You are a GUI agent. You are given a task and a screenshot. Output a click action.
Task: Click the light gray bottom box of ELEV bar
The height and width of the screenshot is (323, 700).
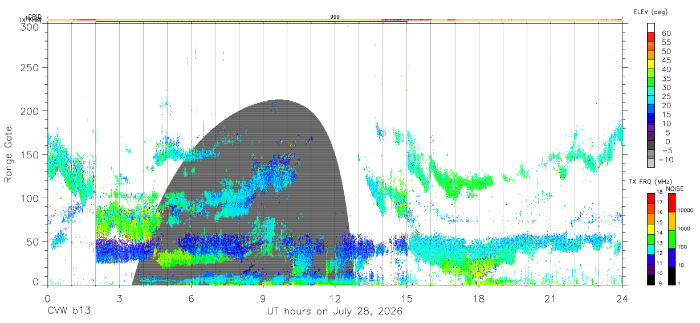[x=651, y=163]
